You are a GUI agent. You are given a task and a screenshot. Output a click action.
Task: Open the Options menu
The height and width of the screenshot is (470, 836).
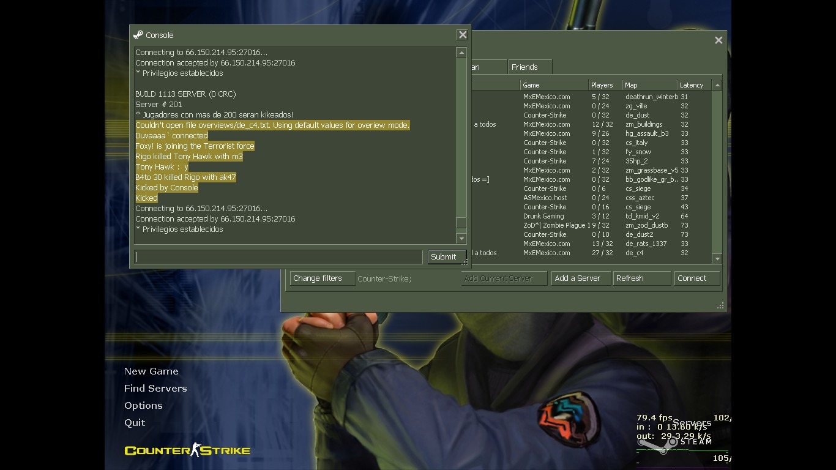tap(143, 406)
